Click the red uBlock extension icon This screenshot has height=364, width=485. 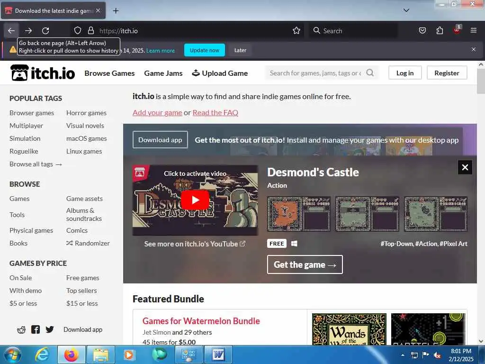pyautogui.click(x=457, y=30)
